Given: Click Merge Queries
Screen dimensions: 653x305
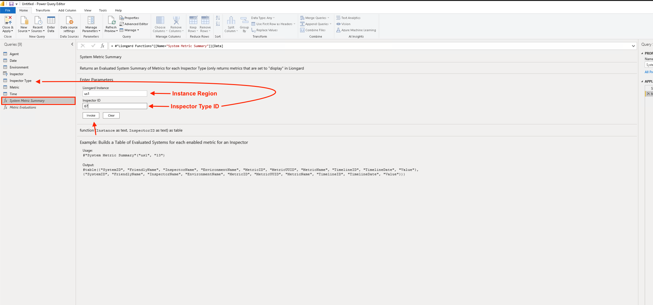Looking at the screenshot, I should [x=315, y=18].
